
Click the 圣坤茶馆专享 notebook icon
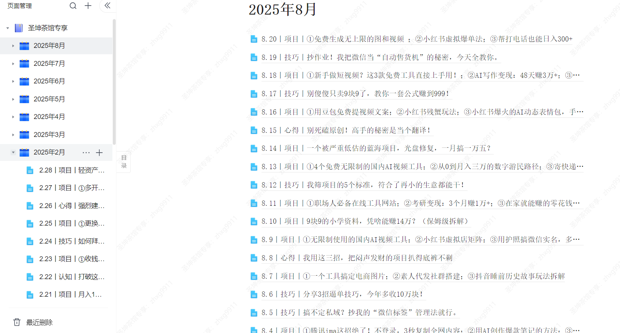[19, 28]
